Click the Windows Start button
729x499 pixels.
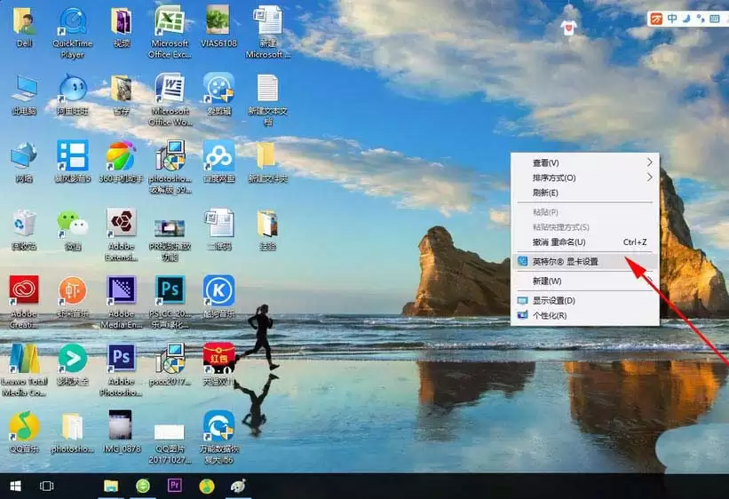[x=15, y=486]
